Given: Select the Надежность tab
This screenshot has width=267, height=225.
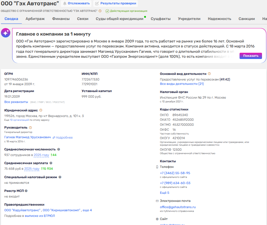Looking at the screenshot, I should (220, 19).
